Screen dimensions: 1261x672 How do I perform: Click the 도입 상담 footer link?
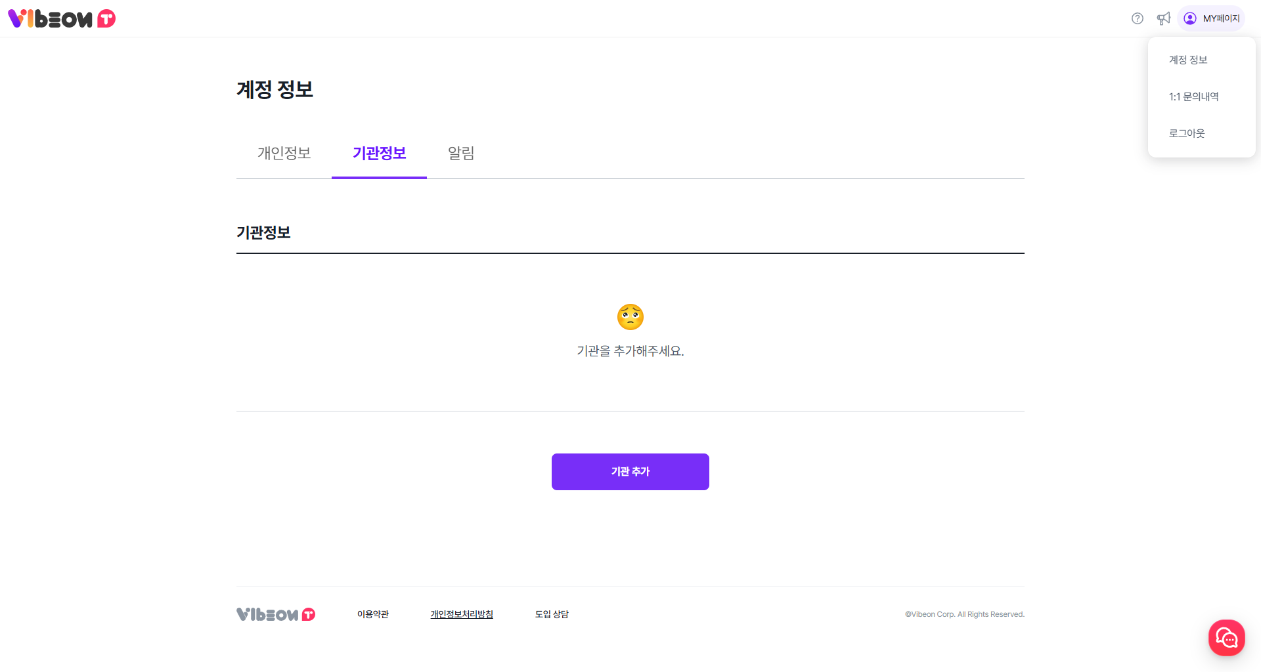pyautogui.click(x=552, y=614)
